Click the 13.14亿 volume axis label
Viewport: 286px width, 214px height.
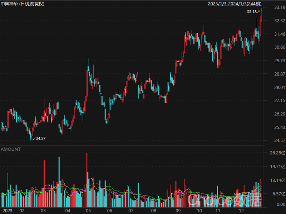coord(276,180)
